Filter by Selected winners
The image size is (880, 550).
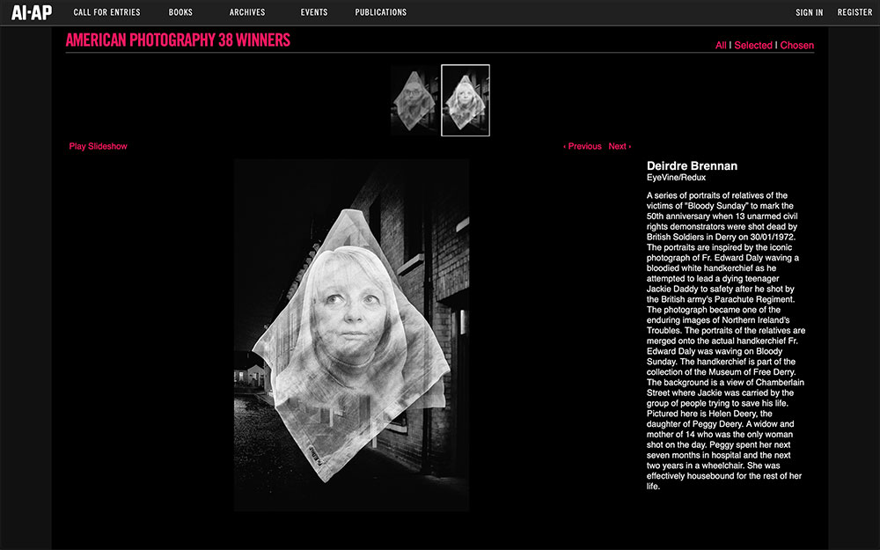(753, 46)
